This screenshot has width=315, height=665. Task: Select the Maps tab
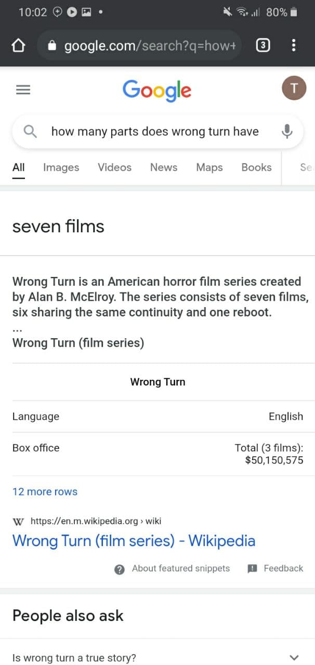pos(209,167)
